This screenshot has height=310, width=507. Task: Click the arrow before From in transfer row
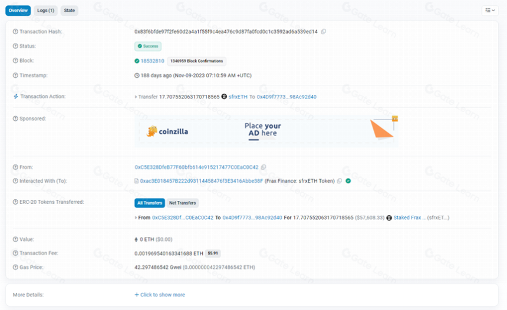coord(136,218)
